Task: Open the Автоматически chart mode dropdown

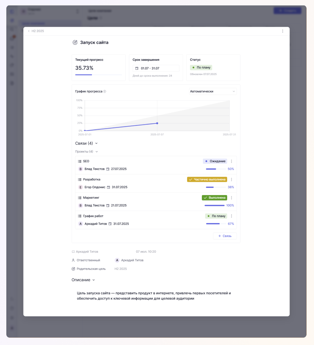Action: (213, 91)
